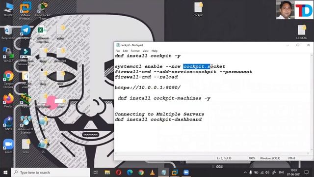Click 'UTF-8' status bar entry
The image size is (314, 177).
(291, 158)
